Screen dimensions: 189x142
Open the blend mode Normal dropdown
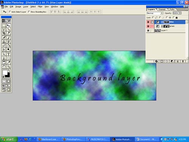pos(155,13)
